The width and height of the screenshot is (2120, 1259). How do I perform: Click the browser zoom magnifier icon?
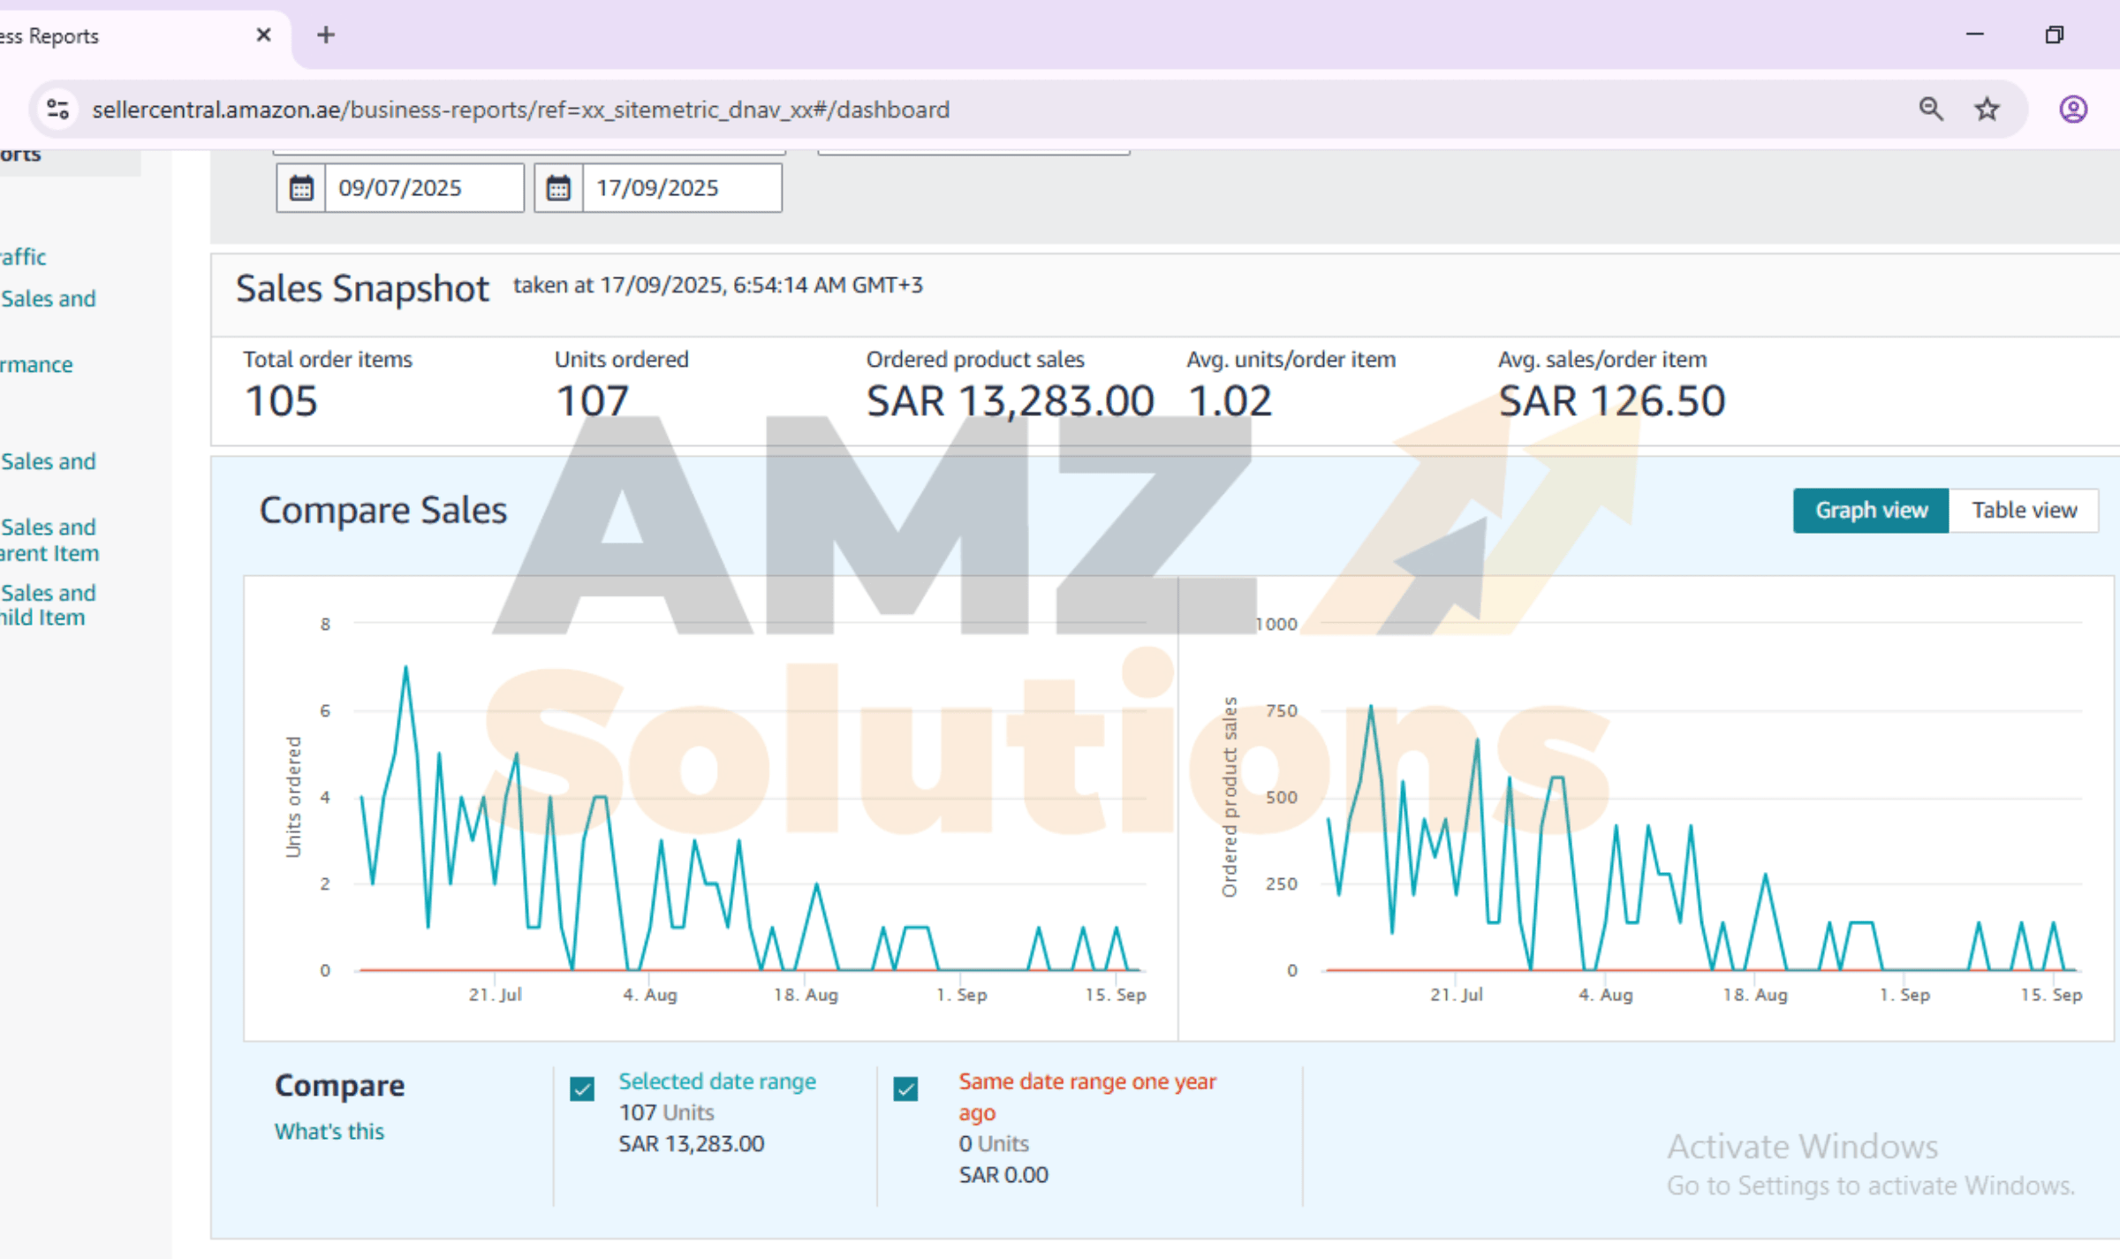[1931, 110]
